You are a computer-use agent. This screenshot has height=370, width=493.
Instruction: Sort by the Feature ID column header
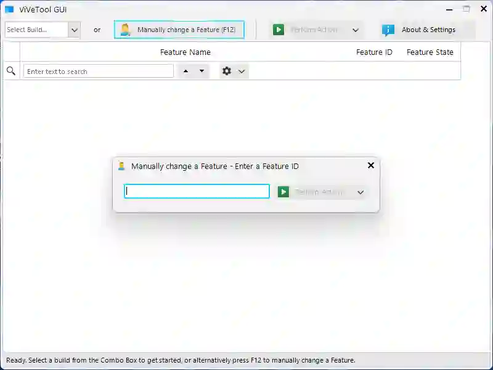pyautogui.click(x=374, y=52)
